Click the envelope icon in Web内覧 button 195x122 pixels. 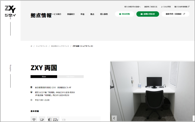click(x=120, y=14)
